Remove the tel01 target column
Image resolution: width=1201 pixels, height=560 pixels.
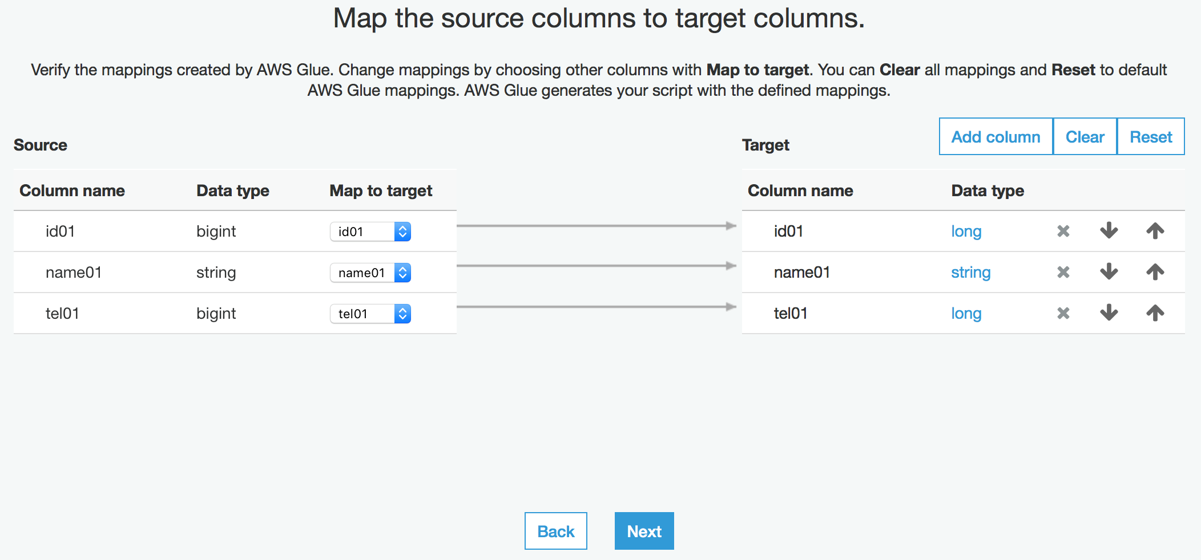(1063, 313)
